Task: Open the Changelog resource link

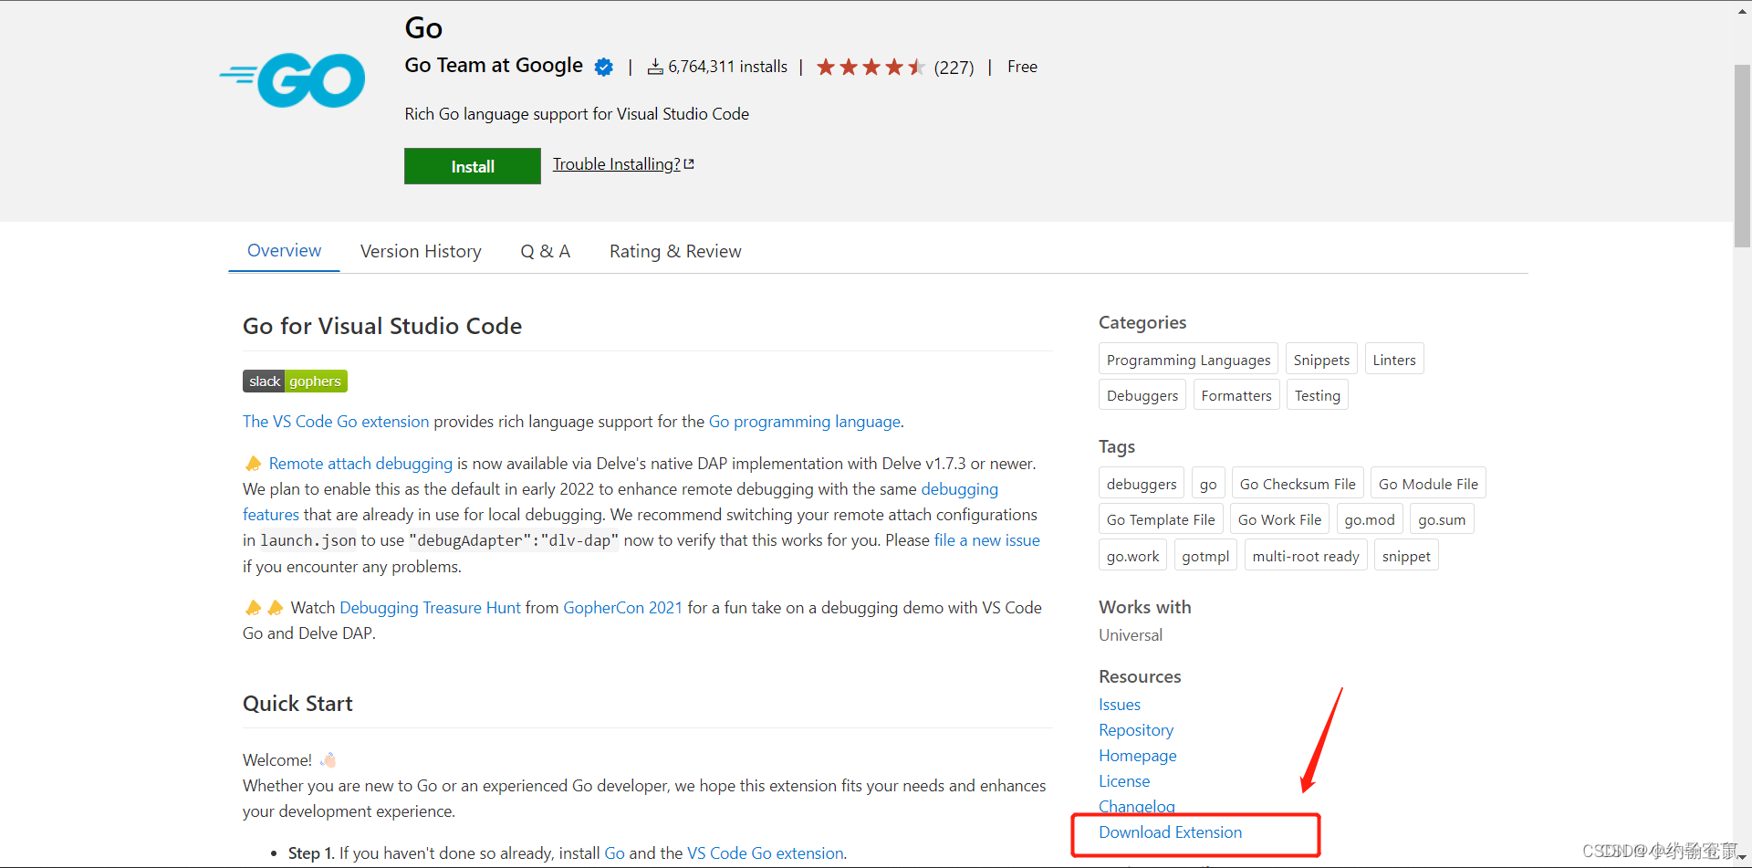Action: (x=1137, y=807)
